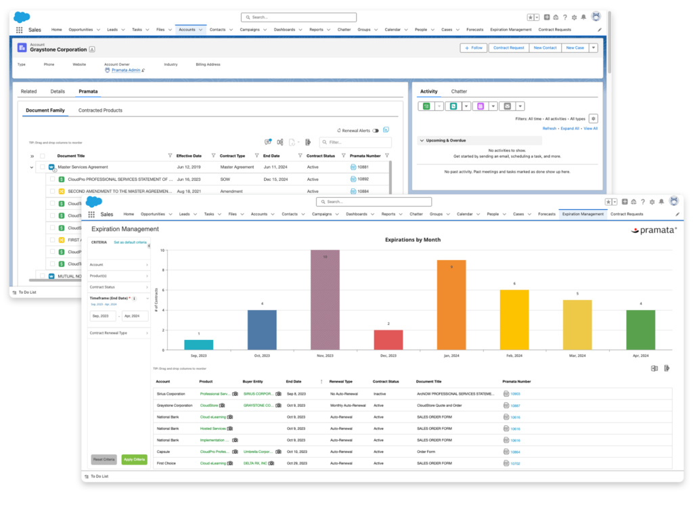The width and height of the screenshot is (693, 520).
Task: Open App Launcher in the Expiration Management window
Action: coord(91,215)
